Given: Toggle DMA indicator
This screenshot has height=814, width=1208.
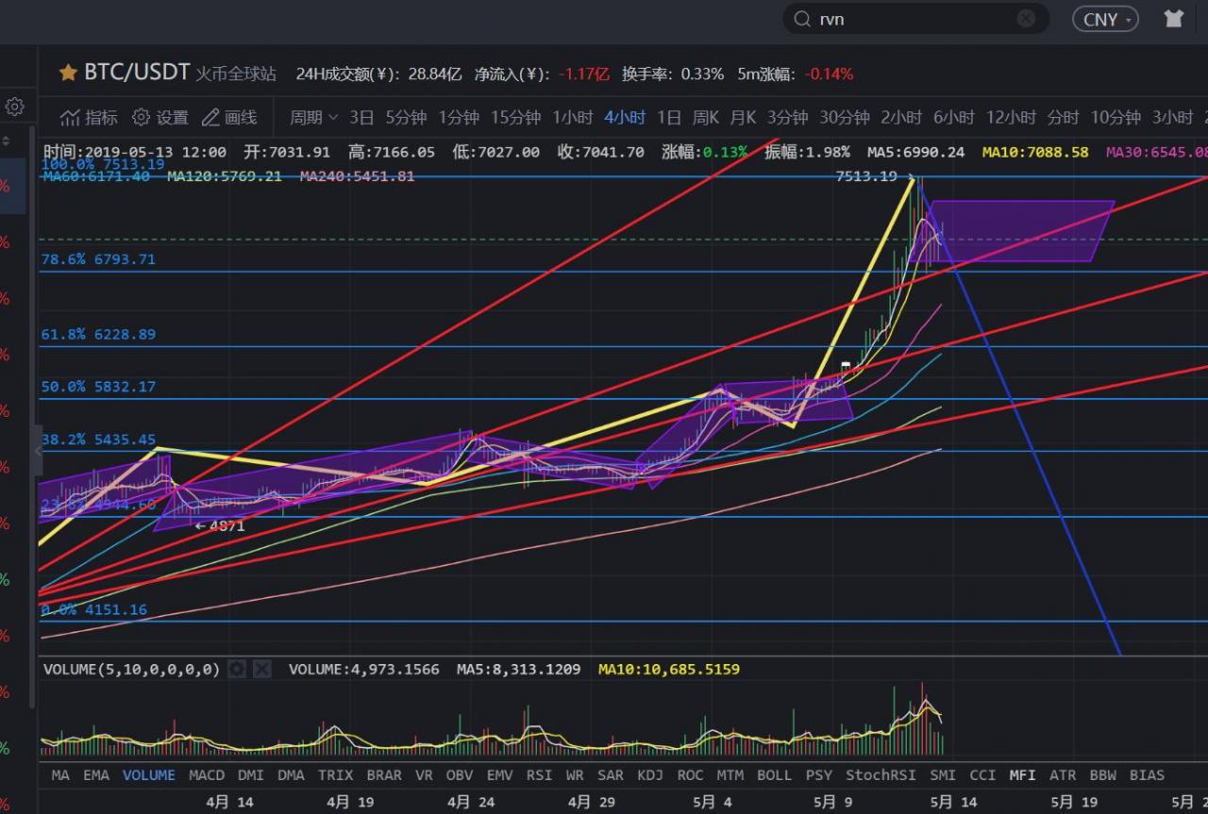Looking at the screenshot, I should [x=291, y=775].
